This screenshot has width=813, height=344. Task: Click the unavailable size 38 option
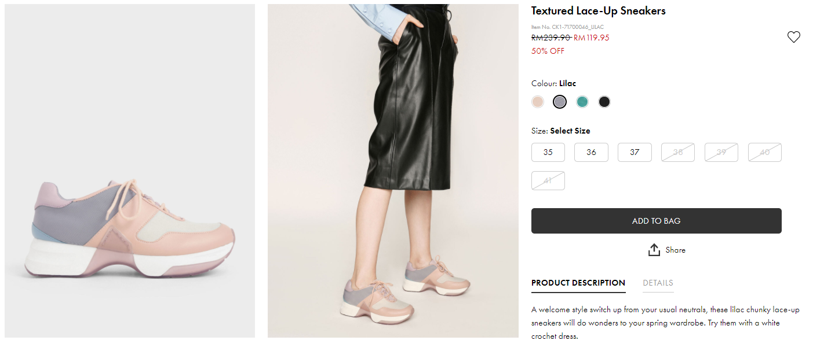coord(677,152)
